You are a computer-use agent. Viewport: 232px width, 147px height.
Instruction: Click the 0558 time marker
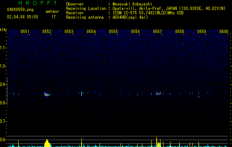[x=180, y=32]
